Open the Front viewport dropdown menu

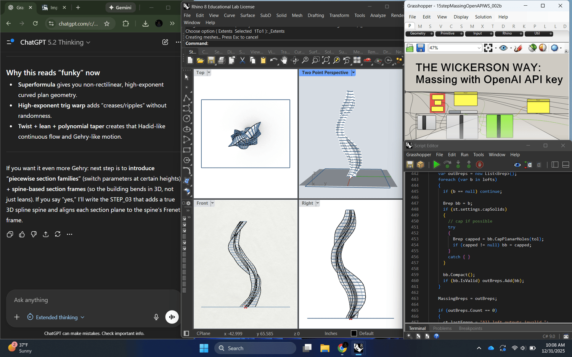(212, 203)
